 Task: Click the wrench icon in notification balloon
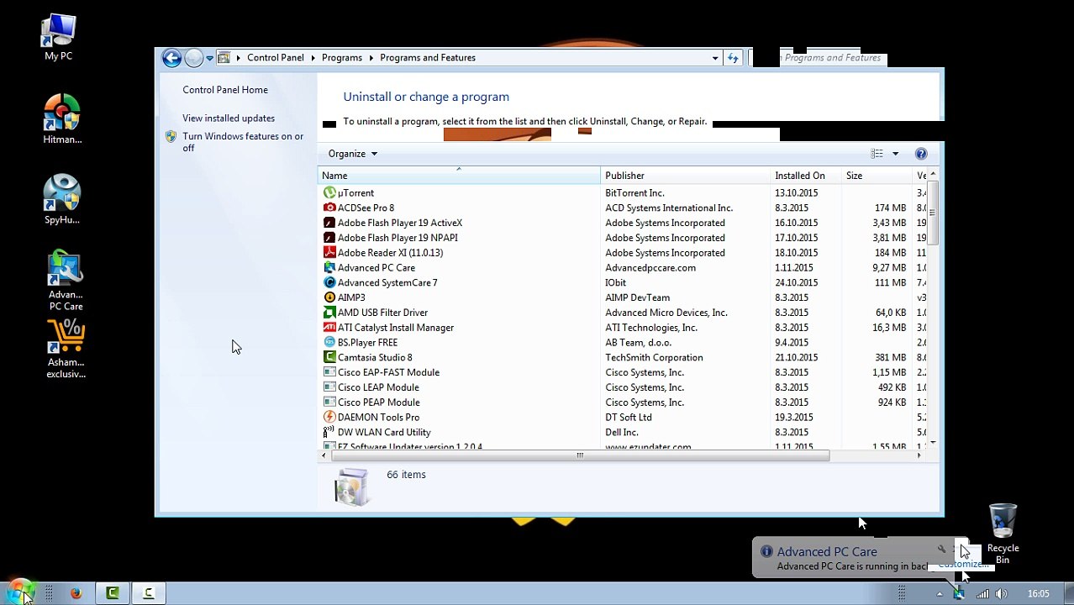(x=941, y=550)
